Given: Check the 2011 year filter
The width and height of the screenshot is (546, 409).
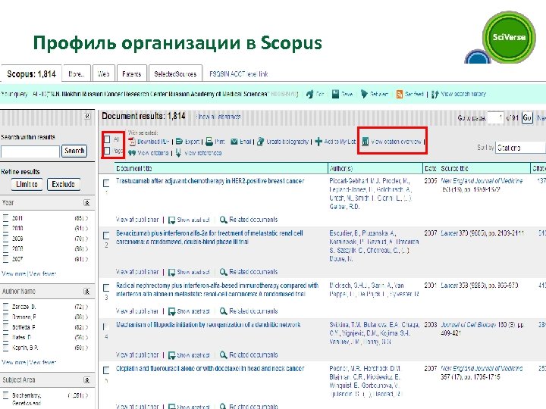Looking at the screenshot, I should click(x=5, y=218).
